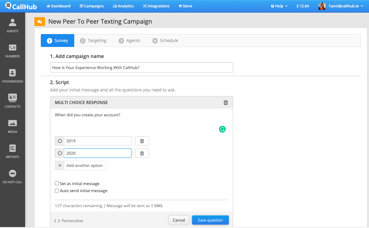The height and width of the screenshot is (228, 369).
Task: Enable Set as initial message
Action: 57,184
